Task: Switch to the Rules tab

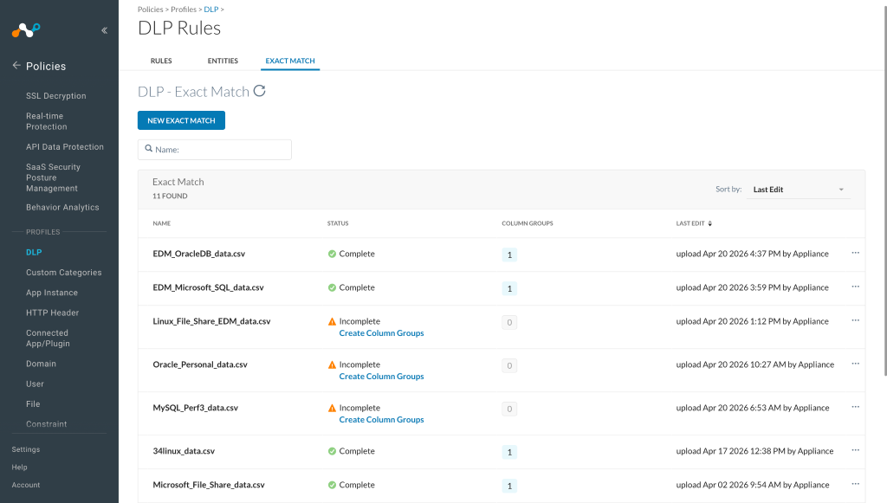Action: [x=161, y=61]
